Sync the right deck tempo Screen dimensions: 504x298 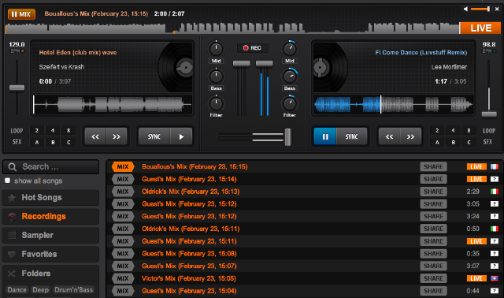351,136
